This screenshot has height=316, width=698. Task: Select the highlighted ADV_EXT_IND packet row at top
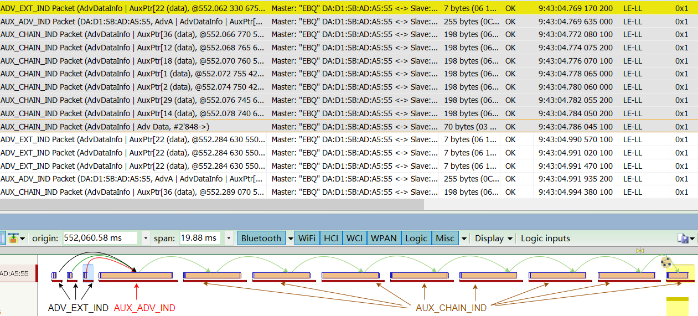(349, 8)
